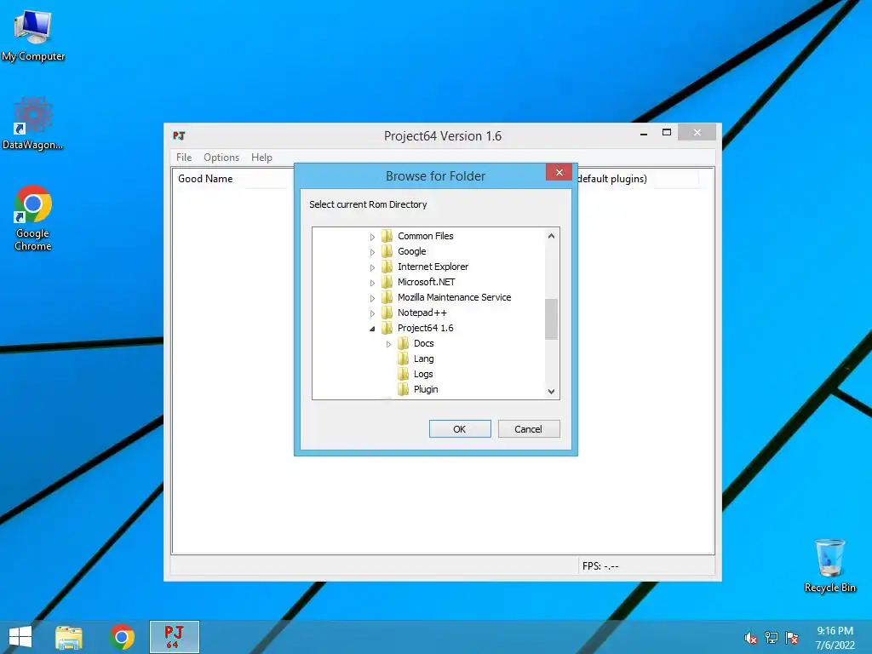Open the Recycle Bin on the desktop
The image size is (872, 654).
829,565
